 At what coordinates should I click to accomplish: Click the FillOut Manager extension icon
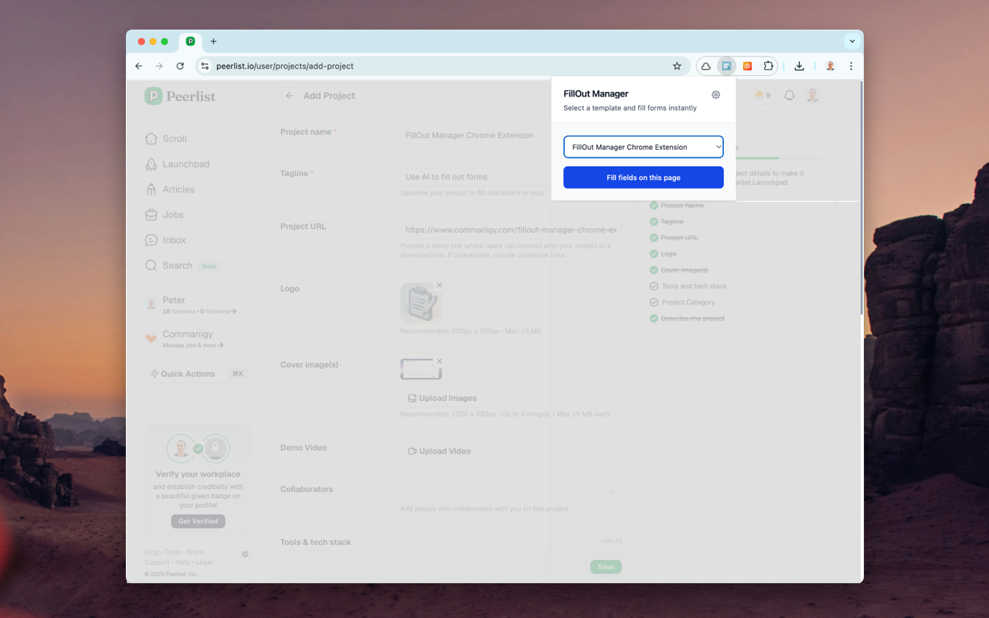coord(726,66)
